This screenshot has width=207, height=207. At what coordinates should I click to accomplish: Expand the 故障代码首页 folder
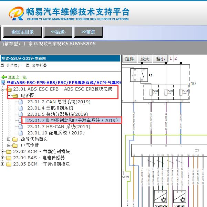(9, 139)
